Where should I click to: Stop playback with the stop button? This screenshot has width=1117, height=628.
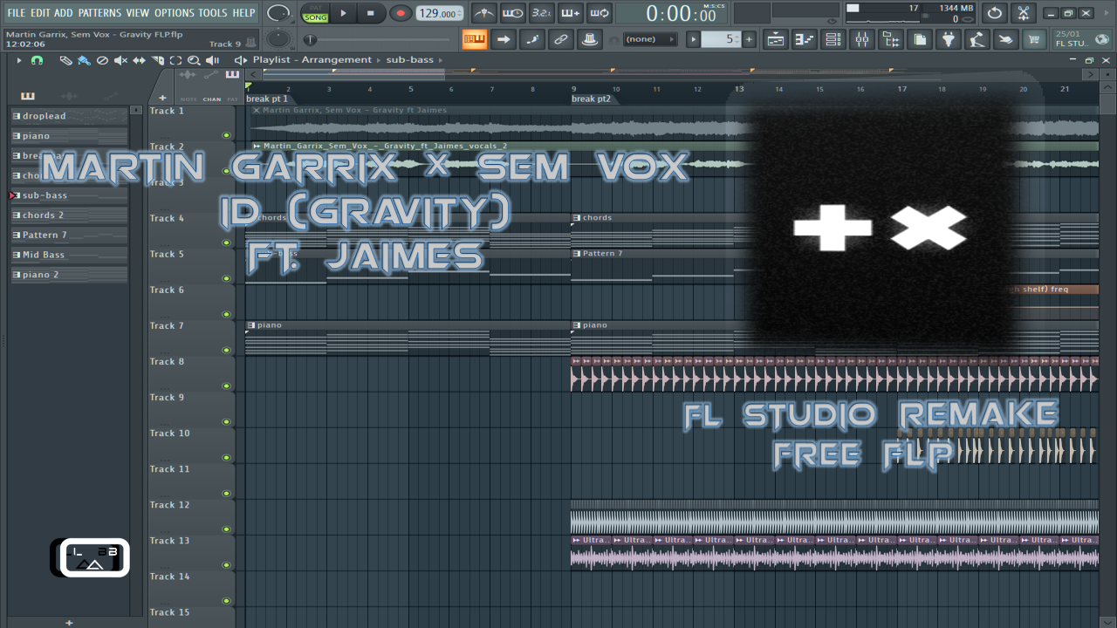coord(371,13)
